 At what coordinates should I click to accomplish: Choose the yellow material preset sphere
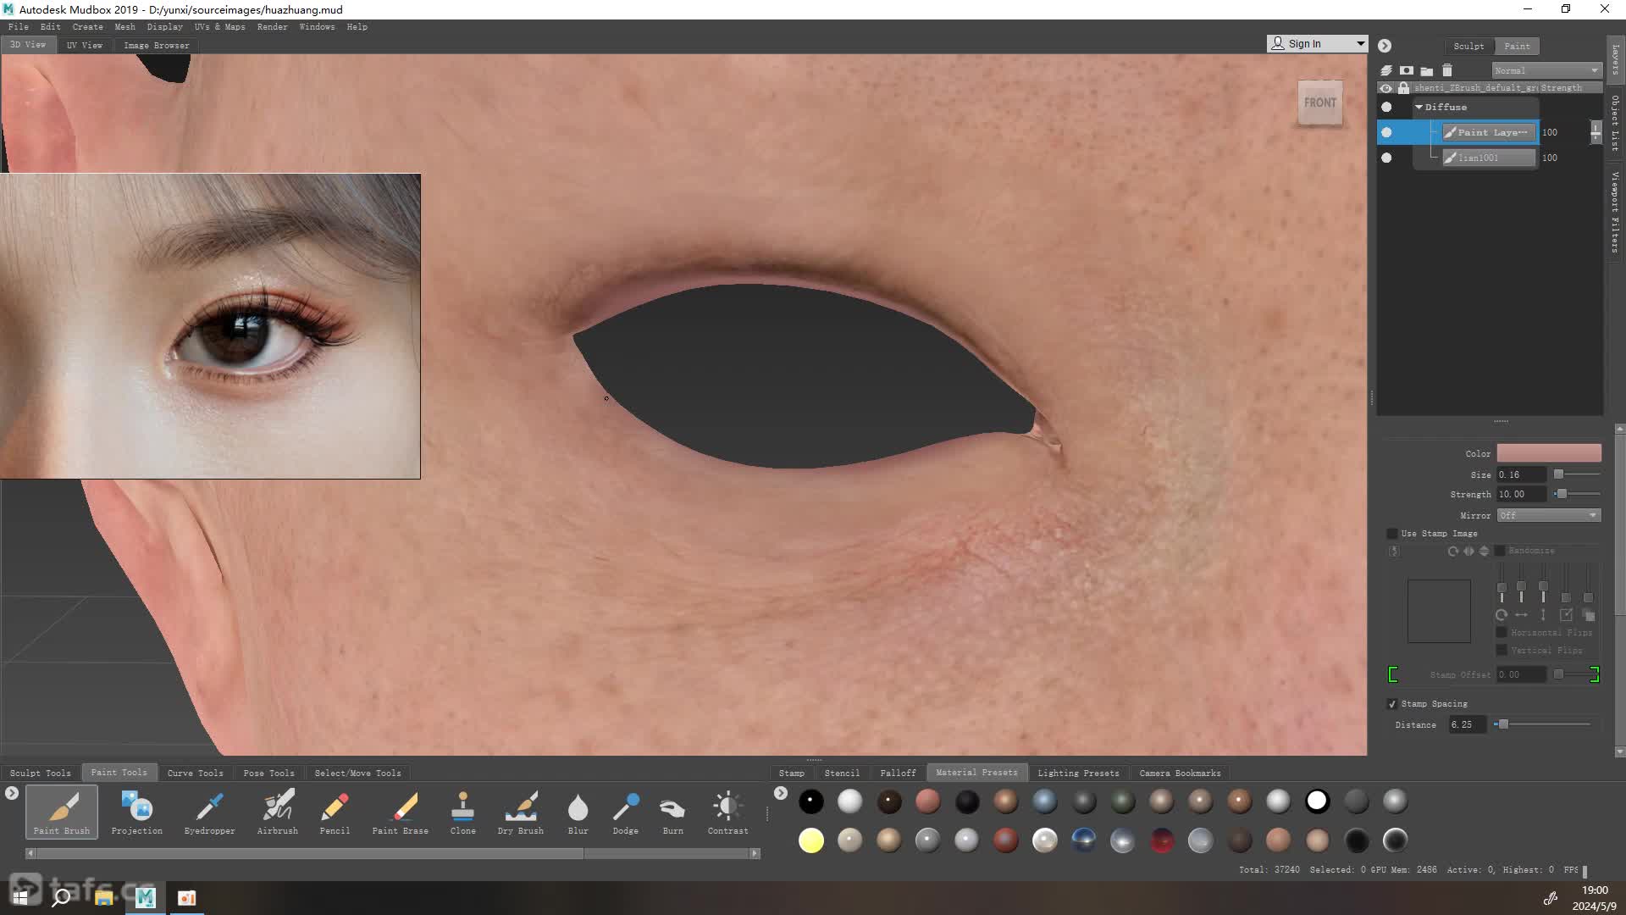pyautogui.click(x=811, y=840)
